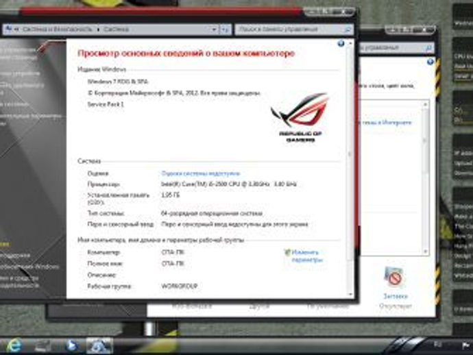Screen dimensions: 473x355
Task: Open Диспетчер устройств in left sidebar
Action: 20,73
